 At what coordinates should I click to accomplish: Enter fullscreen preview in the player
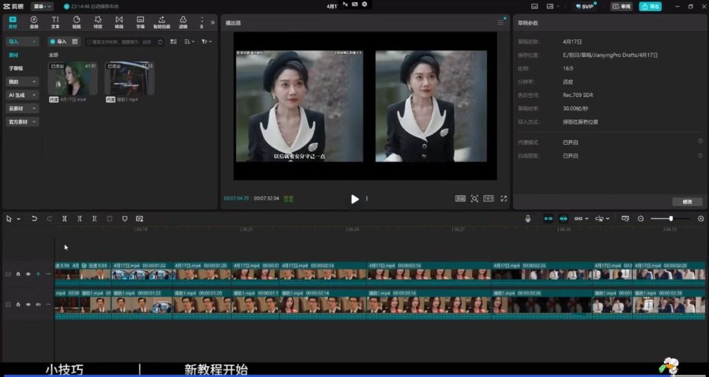pos(503,199)
